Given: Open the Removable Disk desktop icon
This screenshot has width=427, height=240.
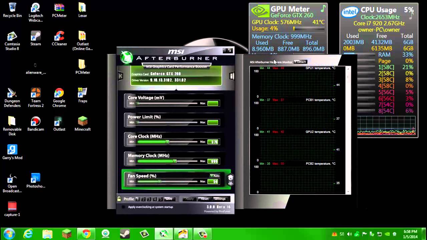Looking at the screenshot, I should [12, 126].
